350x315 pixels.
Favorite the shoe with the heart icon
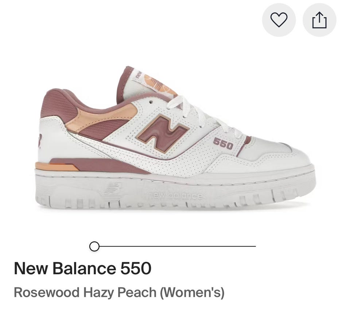click(x=279, y=20)
